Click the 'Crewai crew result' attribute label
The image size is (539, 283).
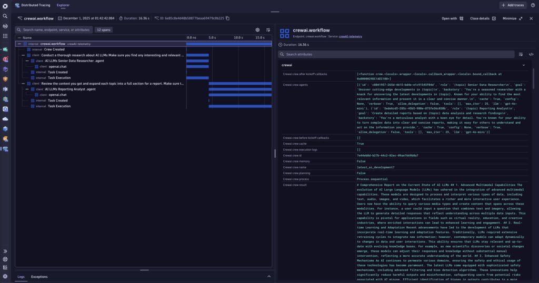295,185
